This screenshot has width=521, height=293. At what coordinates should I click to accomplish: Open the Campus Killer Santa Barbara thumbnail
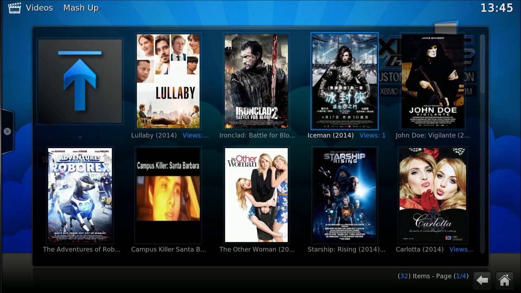[x=168, y=195]
